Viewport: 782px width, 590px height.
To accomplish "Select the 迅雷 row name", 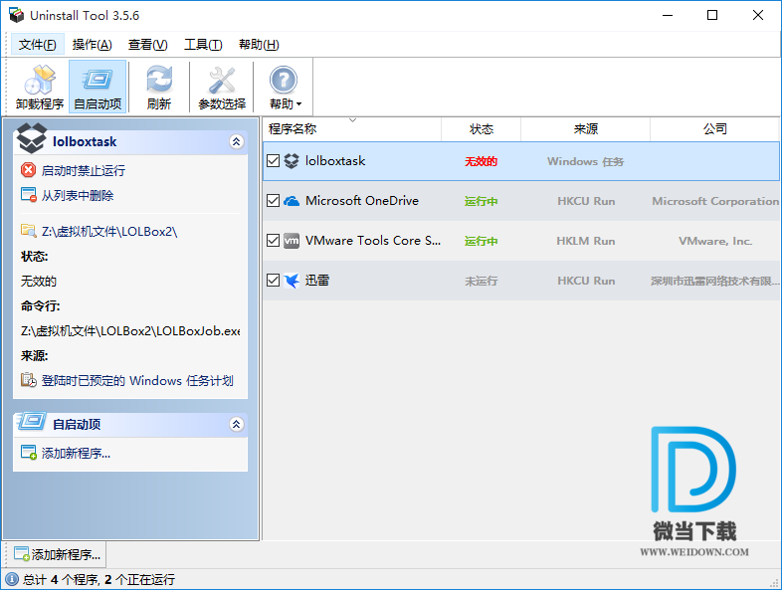I will click(317, 281).
